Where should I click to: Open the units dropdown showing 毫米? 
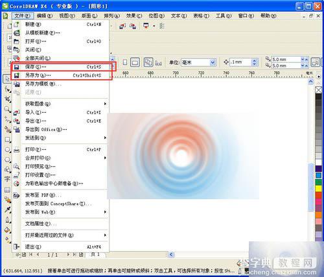coord(198,62)
